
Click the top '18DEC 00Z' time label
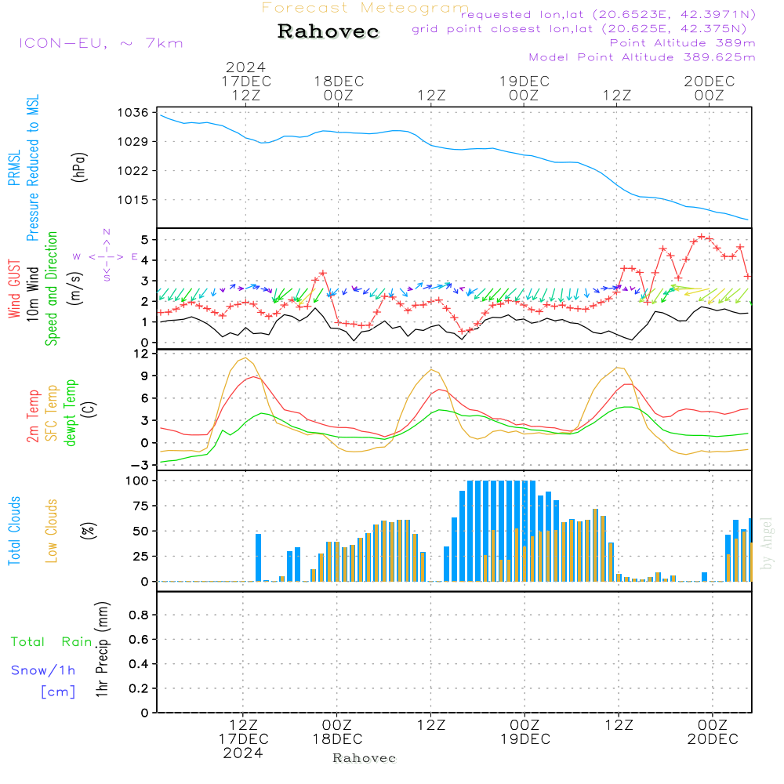pyautogui.click(x=339, y=88)
